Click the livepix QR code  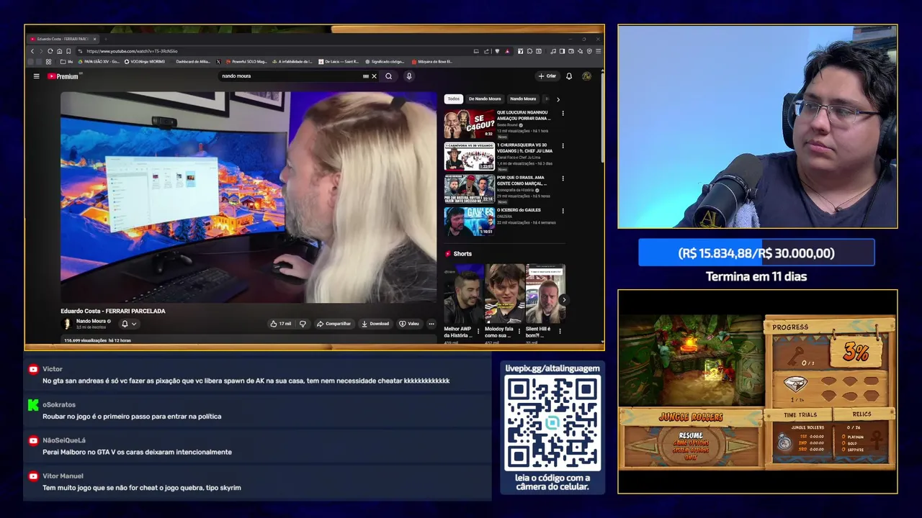(552, 424)
